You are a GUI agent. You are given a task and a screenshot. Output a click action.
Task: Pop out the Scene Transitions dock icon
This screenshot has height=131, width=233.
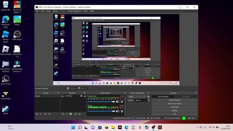pyautogui.click(x=149, y=93)
